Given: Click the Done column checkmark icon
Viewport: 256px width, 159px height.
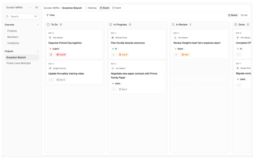Looking at the screenshot, I should 236,24.
